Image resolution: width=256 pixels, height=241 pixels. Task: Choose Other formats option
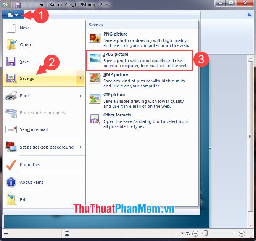(142, 121)
